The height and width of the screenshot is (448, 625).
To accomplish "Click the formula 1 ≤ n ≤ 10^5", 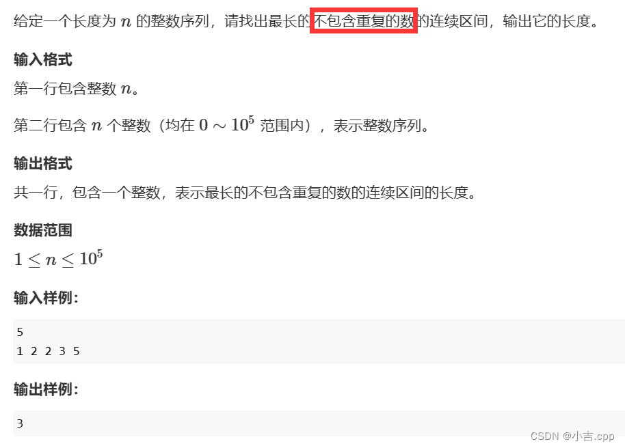I will point(59,259).
